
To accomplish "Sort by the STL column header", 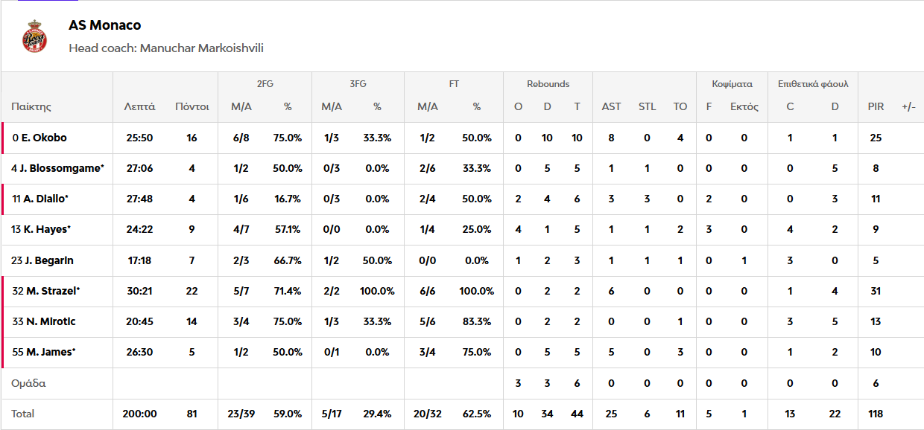I will pos(647,106).
